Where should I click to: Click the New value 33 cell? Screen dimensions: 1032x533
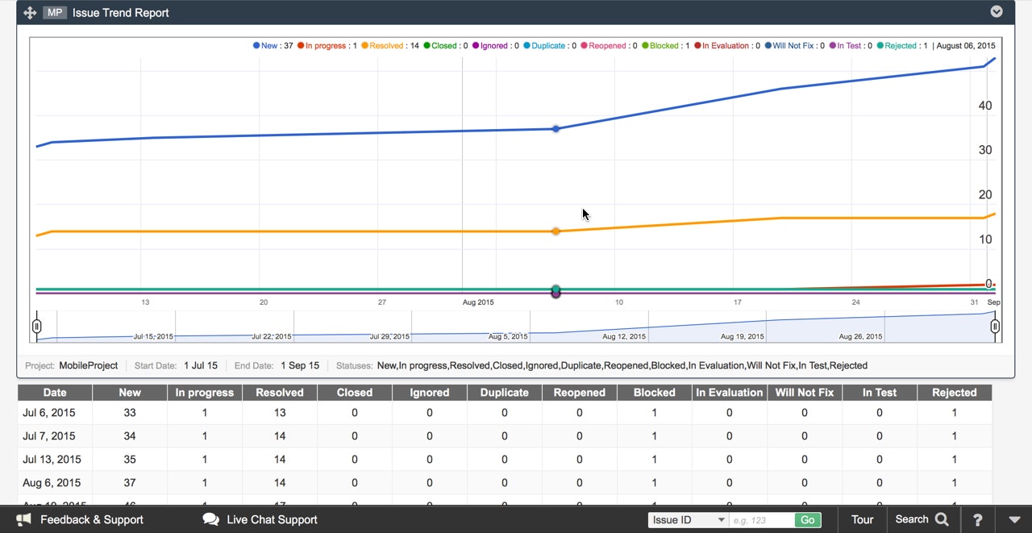[x=130, y=413]
